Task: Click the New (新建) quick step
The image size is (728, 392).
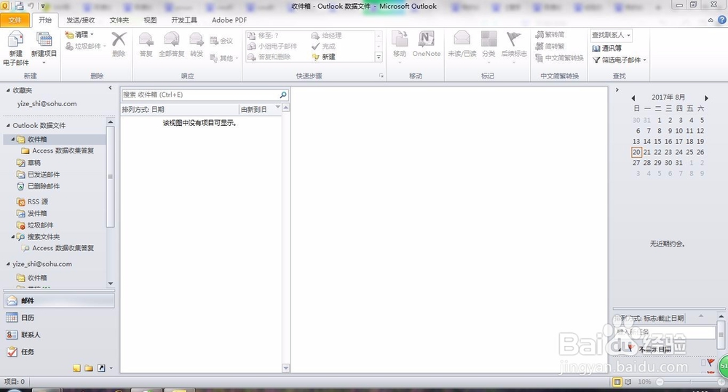Action: pyautogui.click(x=324, y=57)
